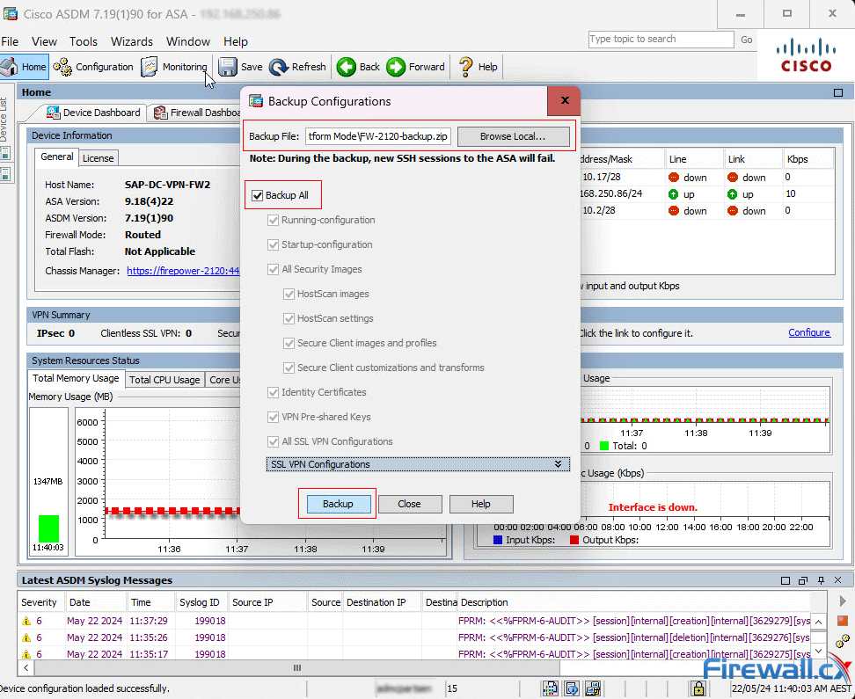Click the syslog horizontal scrollbar thumb
Viewport: 855px width, 699px height.
[x=297, y=667]
